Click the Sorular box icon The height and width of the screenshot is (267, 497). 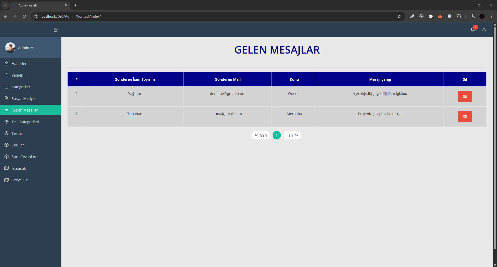click(x=7, y=145)
